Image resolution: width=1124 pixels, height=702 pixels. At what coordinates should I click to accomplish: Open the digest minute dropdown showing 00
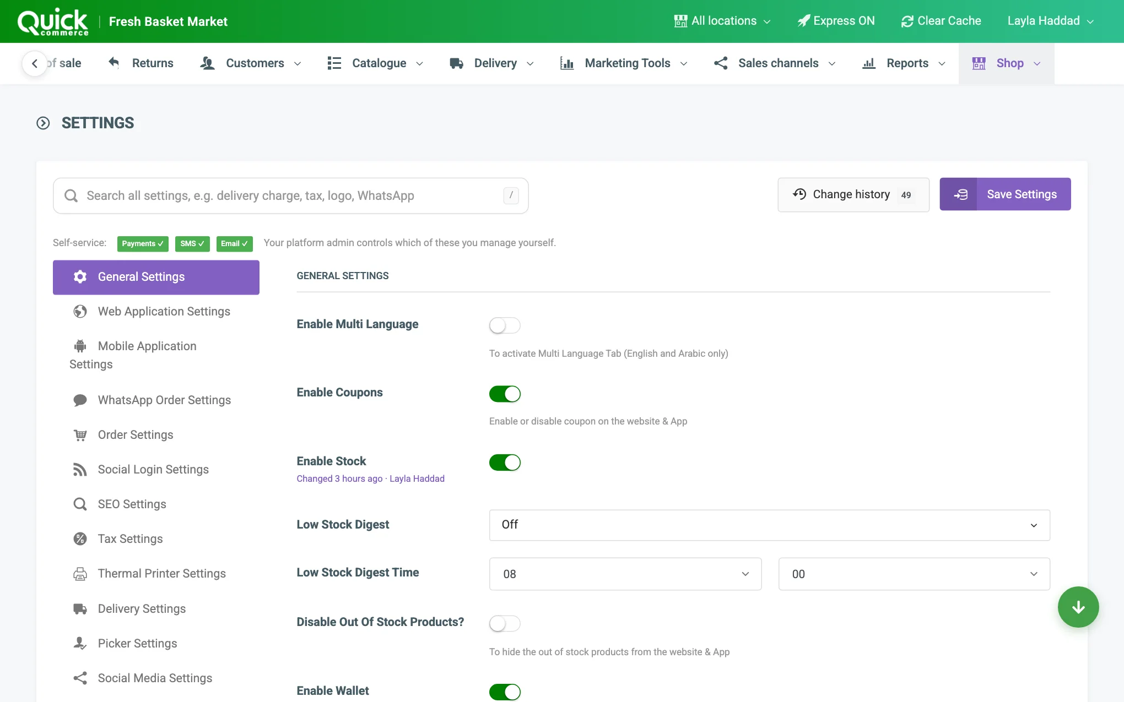[914, 574]
